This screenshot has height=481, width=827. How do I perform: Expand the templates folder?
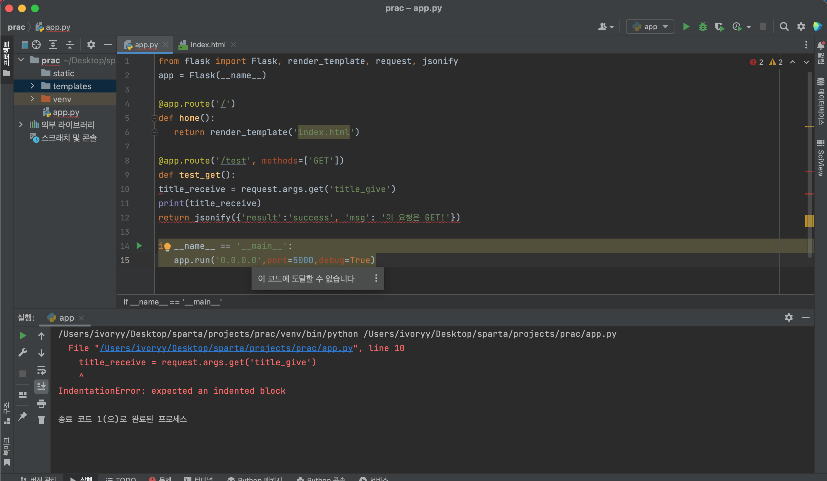click(32, 86)
